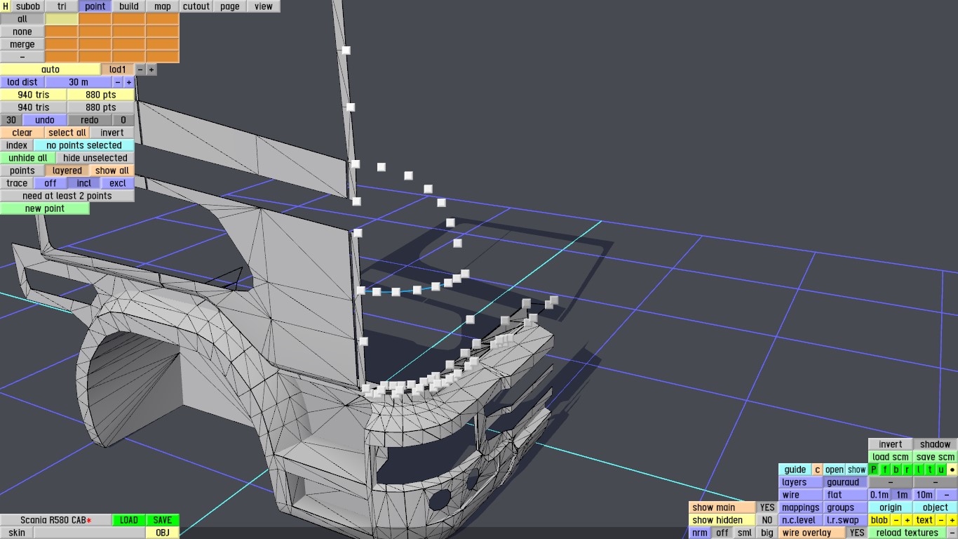The width and height of the screenshot is (958, 539).
Task: Toggle the green b layer button
Action: tap(896, 470)
